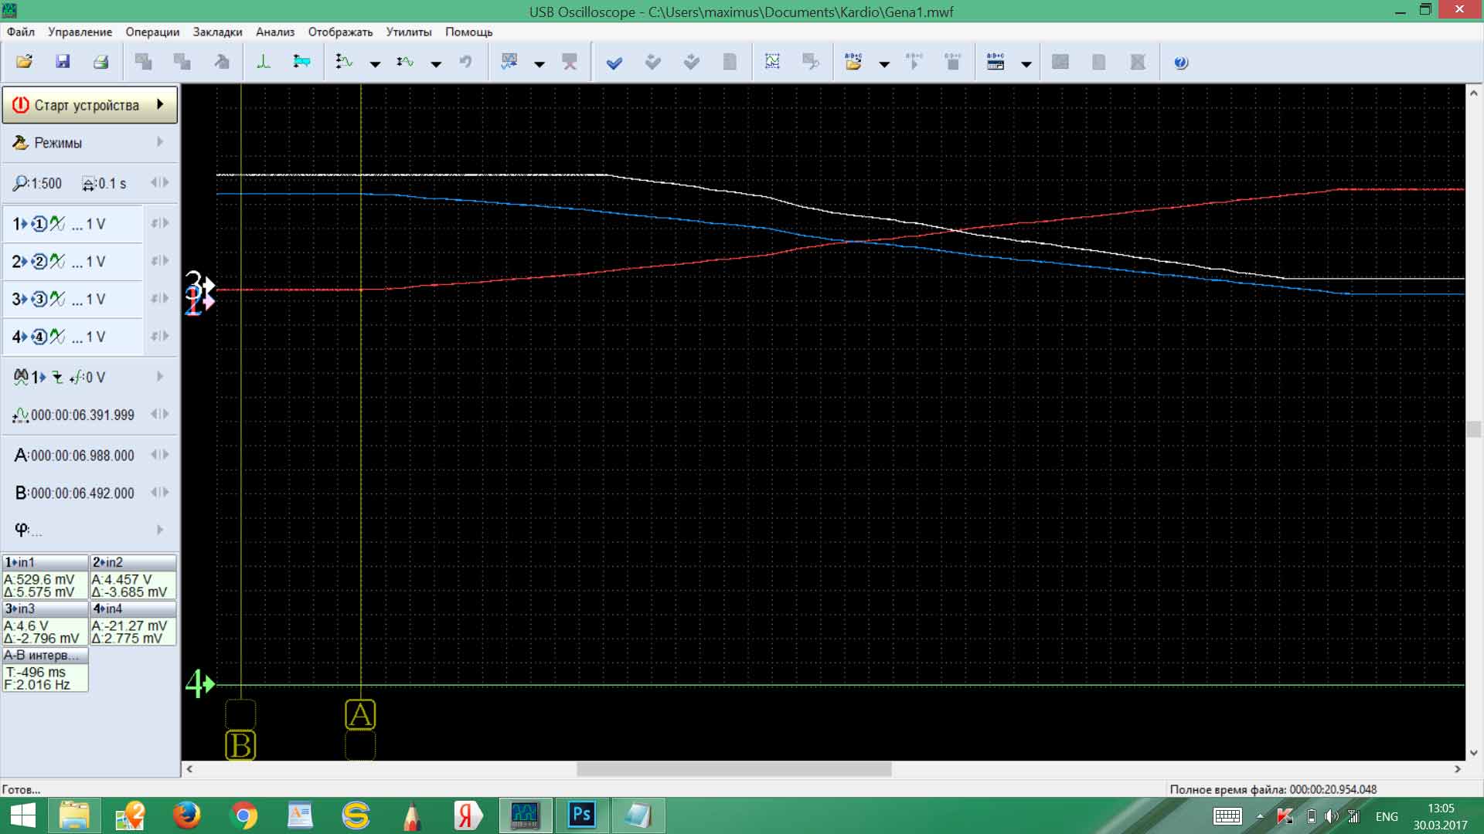Open dropdown next to screen display icon

tap(539, 64)
